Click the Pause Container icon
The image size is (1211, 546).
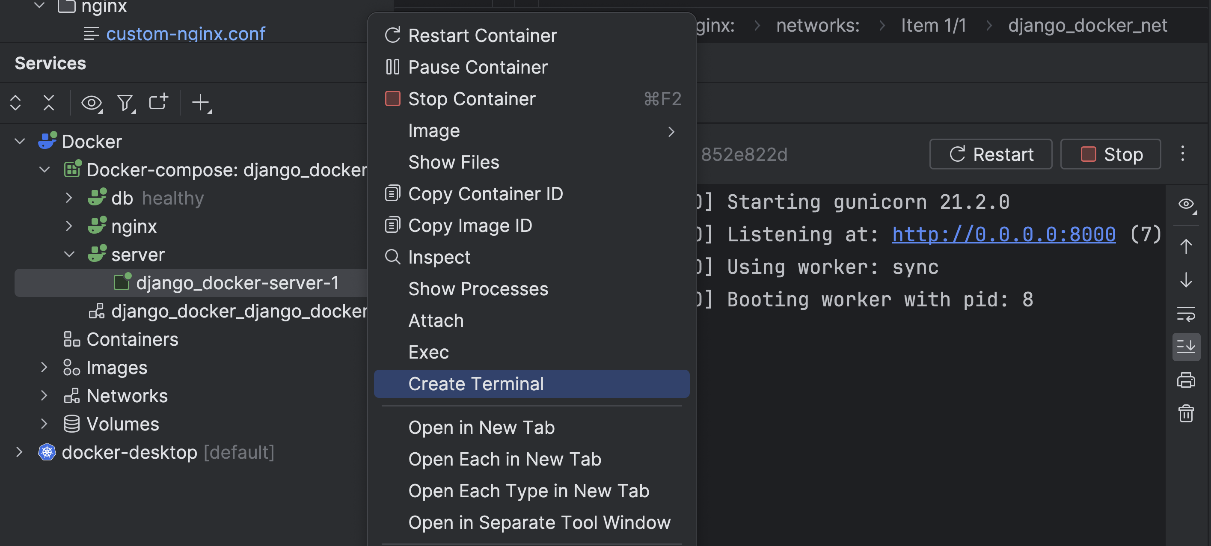click(x=393, y=66)
